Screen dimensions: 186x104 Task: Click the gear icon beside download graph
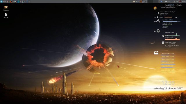[x=163, y=36]
